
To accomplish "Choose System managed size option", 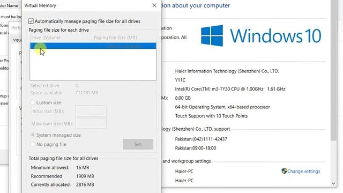I will 33,135.
